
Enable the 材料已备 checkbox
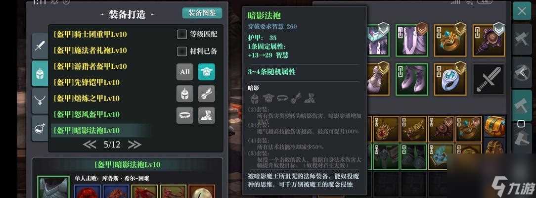[x=182, y=51]
